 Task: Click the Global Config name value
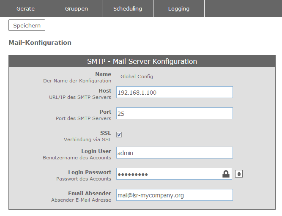(x=137, y=77)
